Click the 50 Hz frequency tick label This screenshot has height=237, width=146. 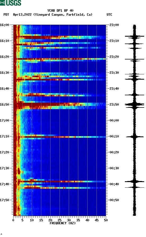coord(106,220)
